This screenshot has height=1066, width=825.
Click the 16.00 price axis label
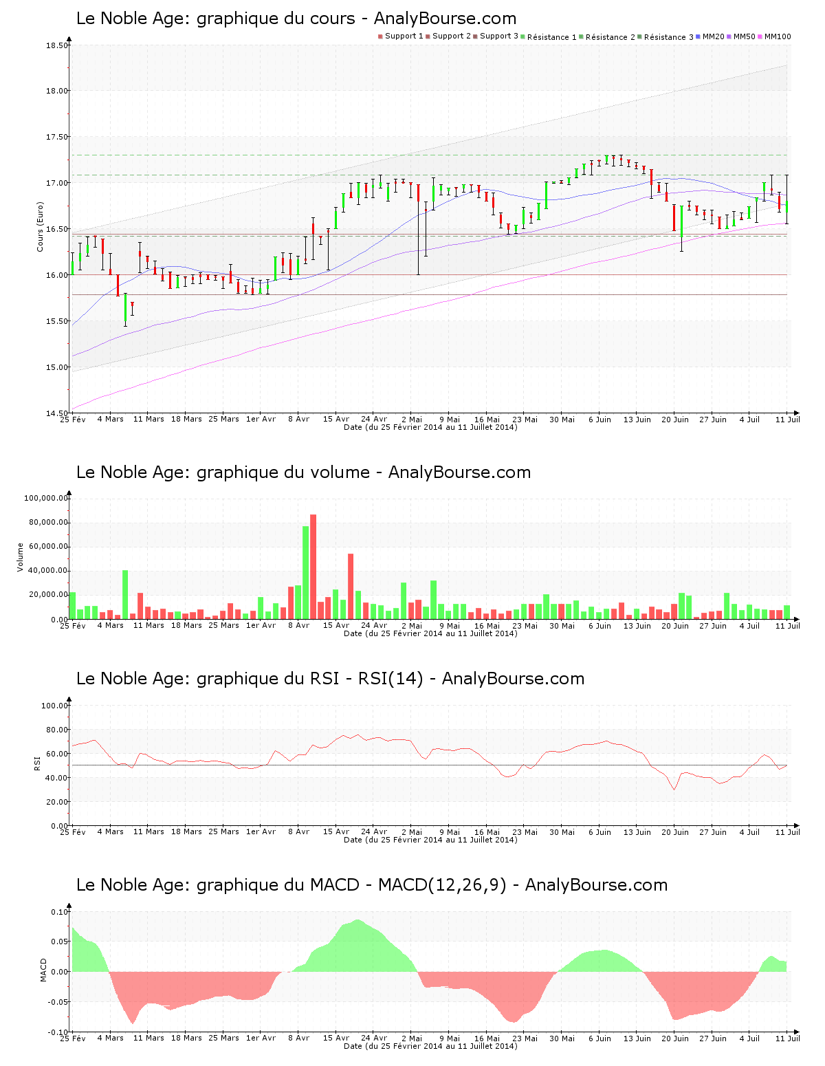pyautogui.click(x=58, y=275)
